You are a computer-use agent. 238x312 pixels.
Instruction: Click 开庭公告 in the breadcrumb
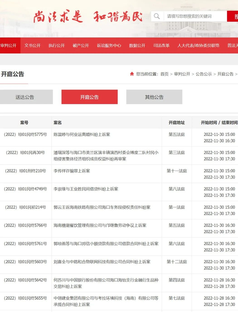click(225, 74)
